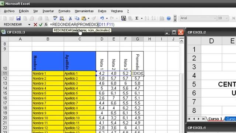Image resolution: width=236 pixels, height=133 pixels.
Task: Open the AutoSum functions dropdown arrow
Action: 142,18
